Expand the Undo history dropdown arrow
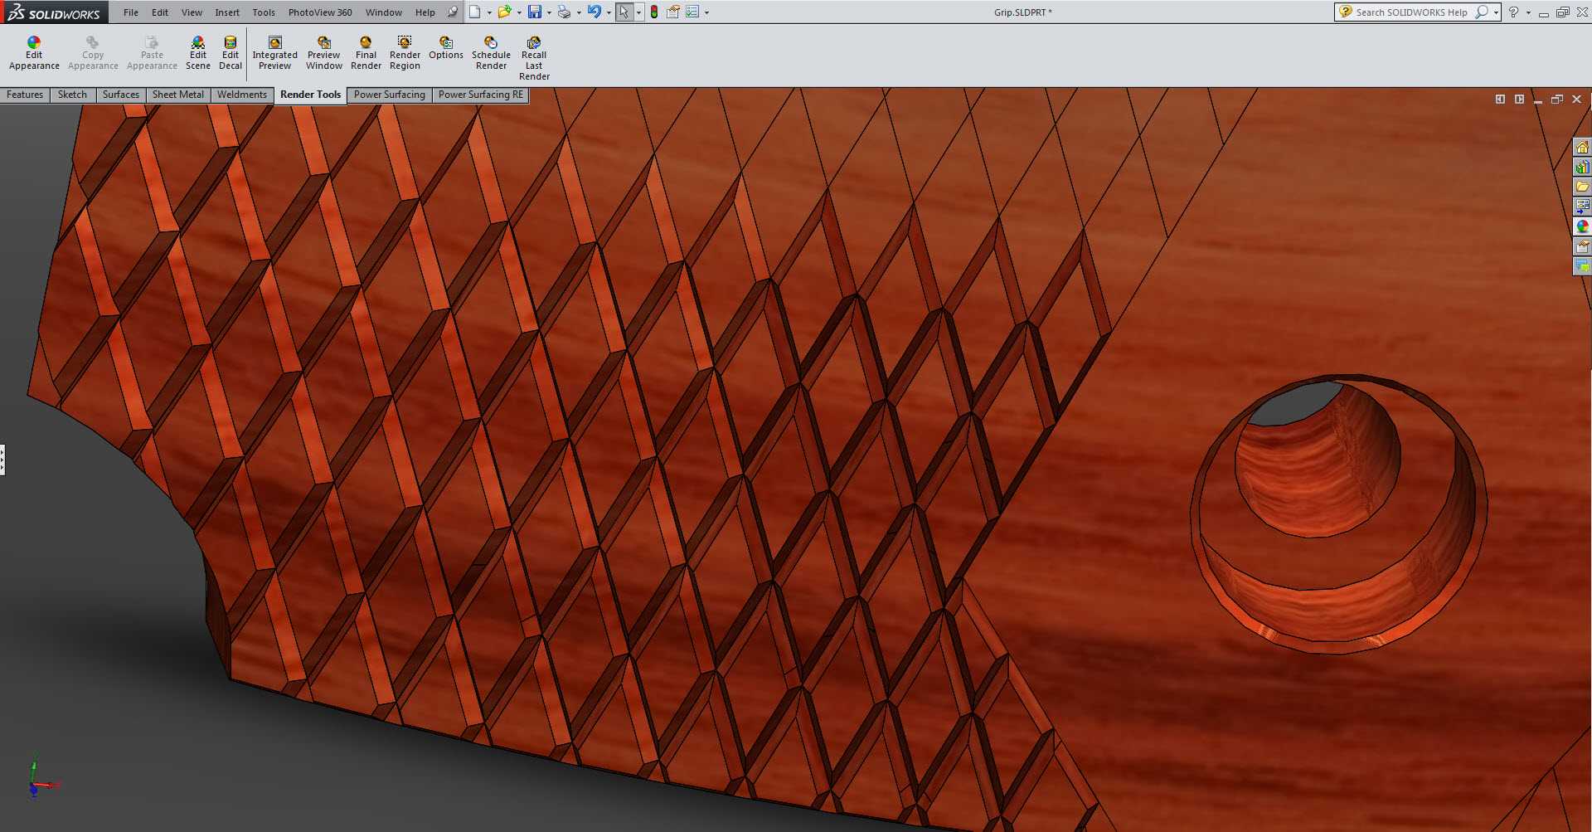Image resolution: width=1592 pixels, height=832 pixels. 609,12
